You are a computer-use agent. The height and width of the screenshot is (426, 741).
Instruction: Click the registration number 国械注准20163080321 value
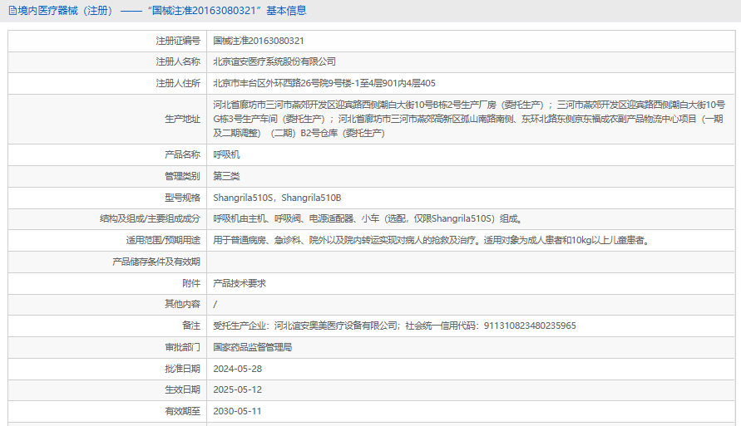(x=259, y=40)
